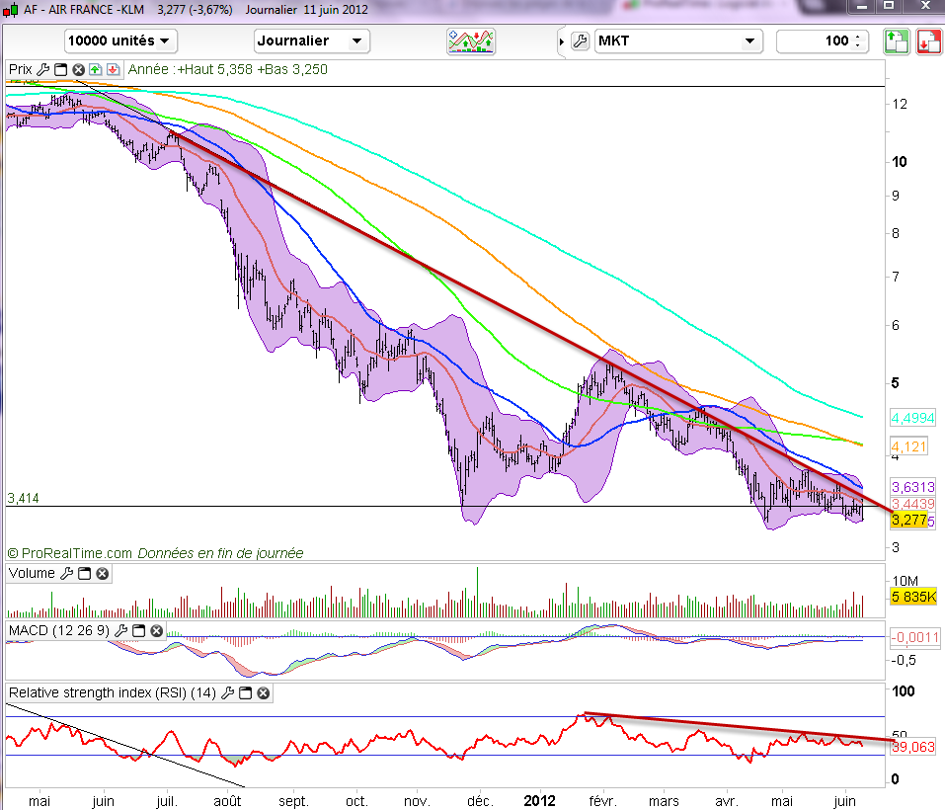Open the 10000 unités dropdown
This screenshot has height=810, width=945.
pos(120,40)
